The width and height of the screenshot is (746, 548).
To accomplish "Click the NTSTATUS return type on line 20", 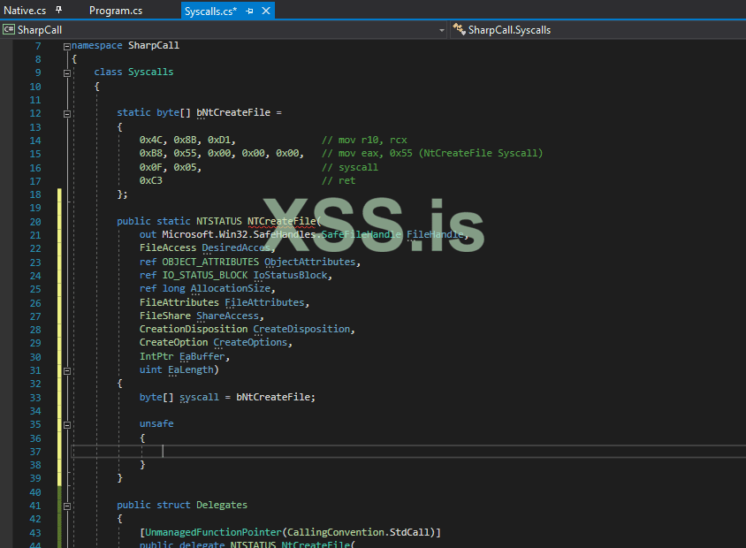I will 219,221.
